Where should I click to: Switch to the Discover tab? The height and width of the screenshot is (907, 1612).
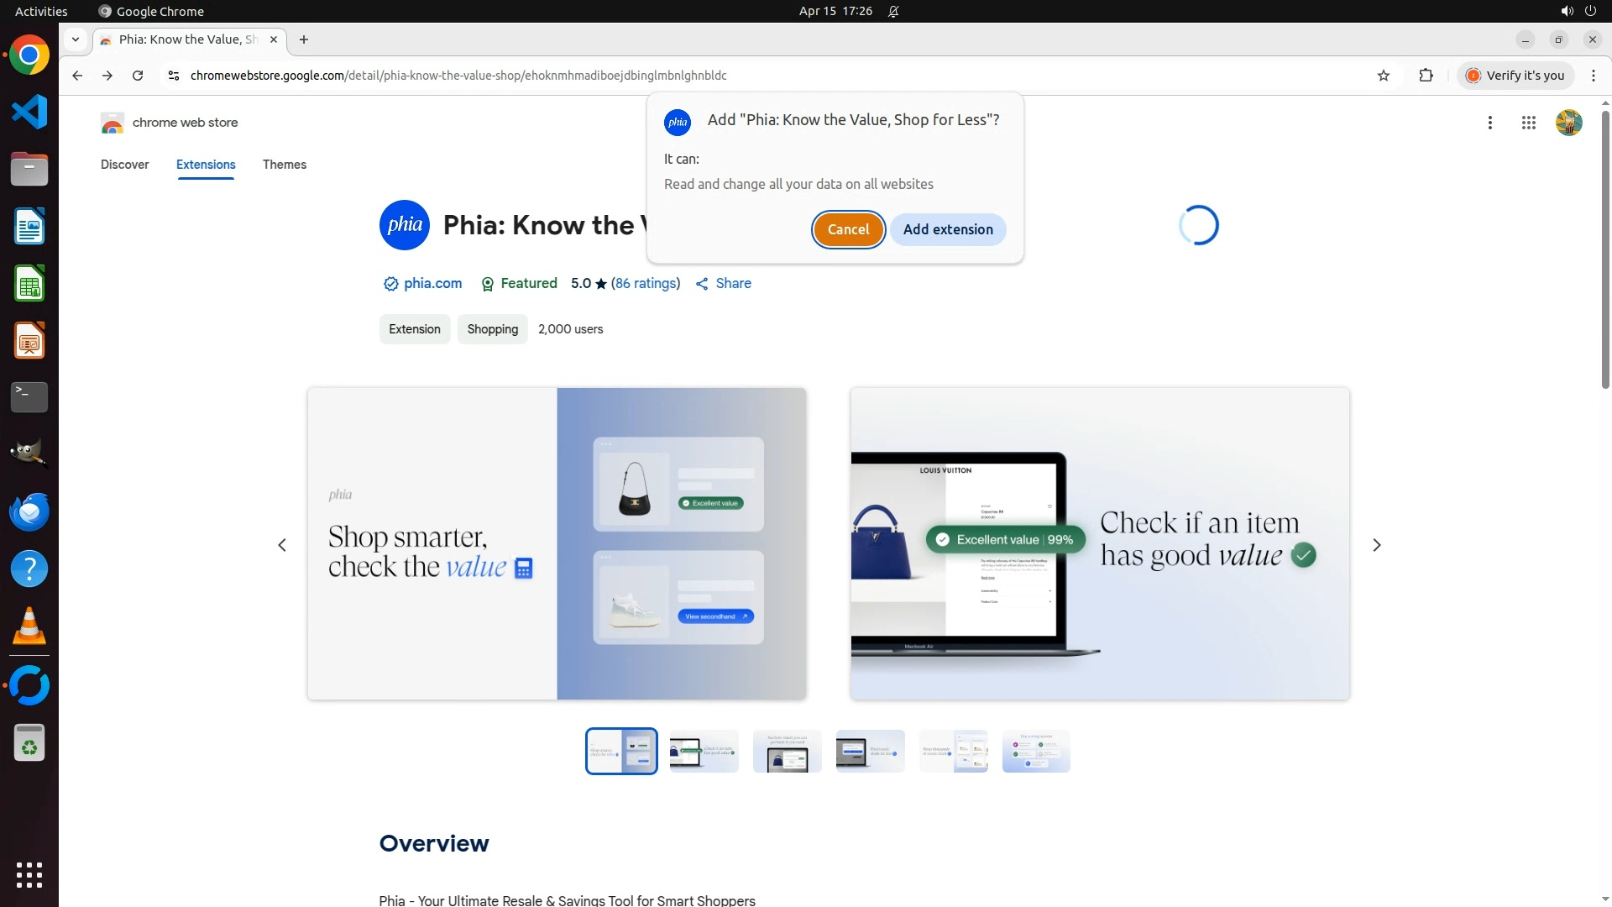pos(124,165)
